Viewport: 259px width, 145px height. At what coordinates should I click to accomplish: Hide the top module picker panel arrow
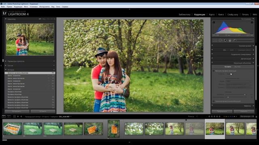pos(129,9)
